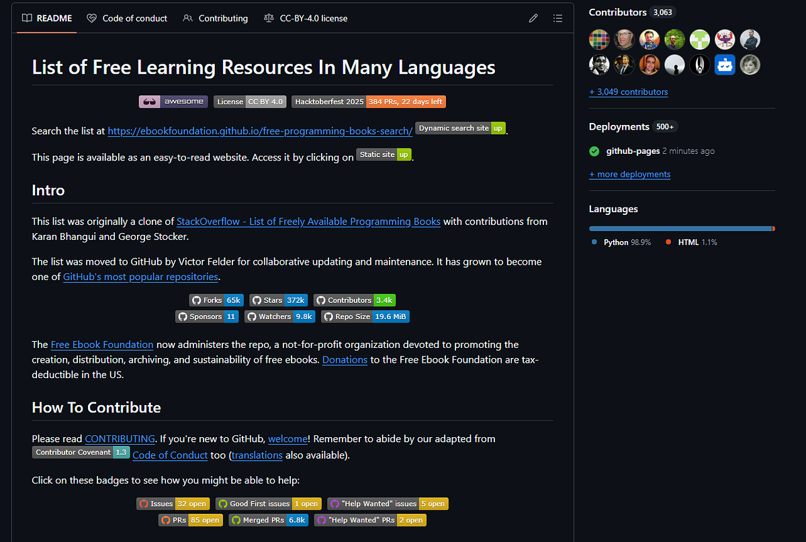The image size is (806, 542).
Task: Open the Merged PRs 6.8k badge
Action: [x=269, y=520]
